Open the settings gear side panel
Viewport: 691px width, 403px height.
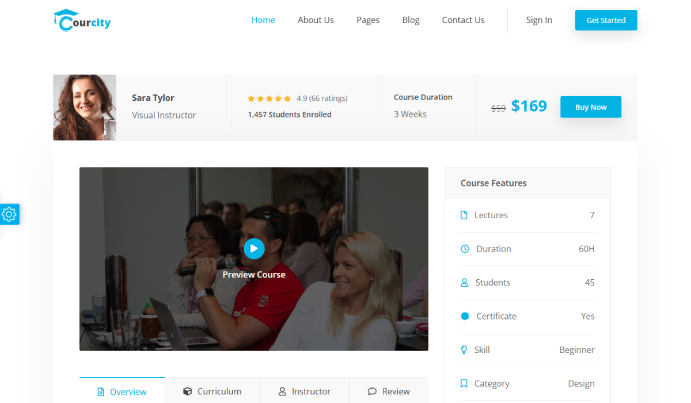click(x=9, y=215)
